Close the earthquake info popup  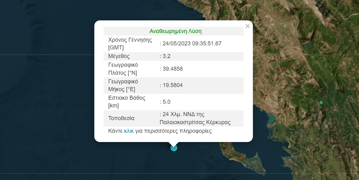pos(247,26)
